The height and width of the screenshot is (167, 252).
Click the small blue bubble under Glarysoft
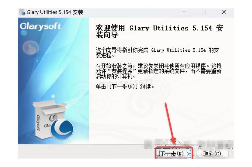(24, 33)
